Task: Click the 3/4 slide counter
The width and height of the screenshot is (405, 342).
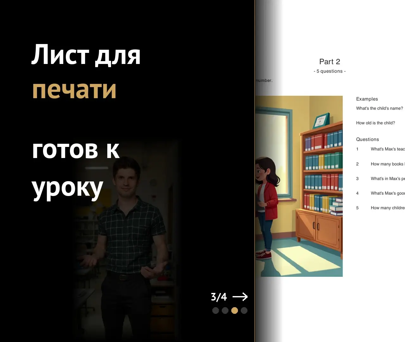Action: coord(219,297)
